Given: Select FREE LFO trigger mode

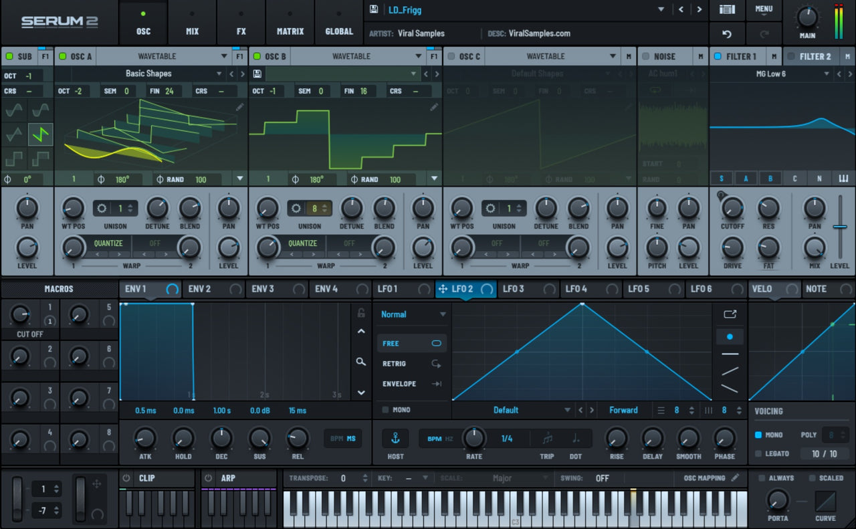Looking at the screenshot, I should 411,343.
